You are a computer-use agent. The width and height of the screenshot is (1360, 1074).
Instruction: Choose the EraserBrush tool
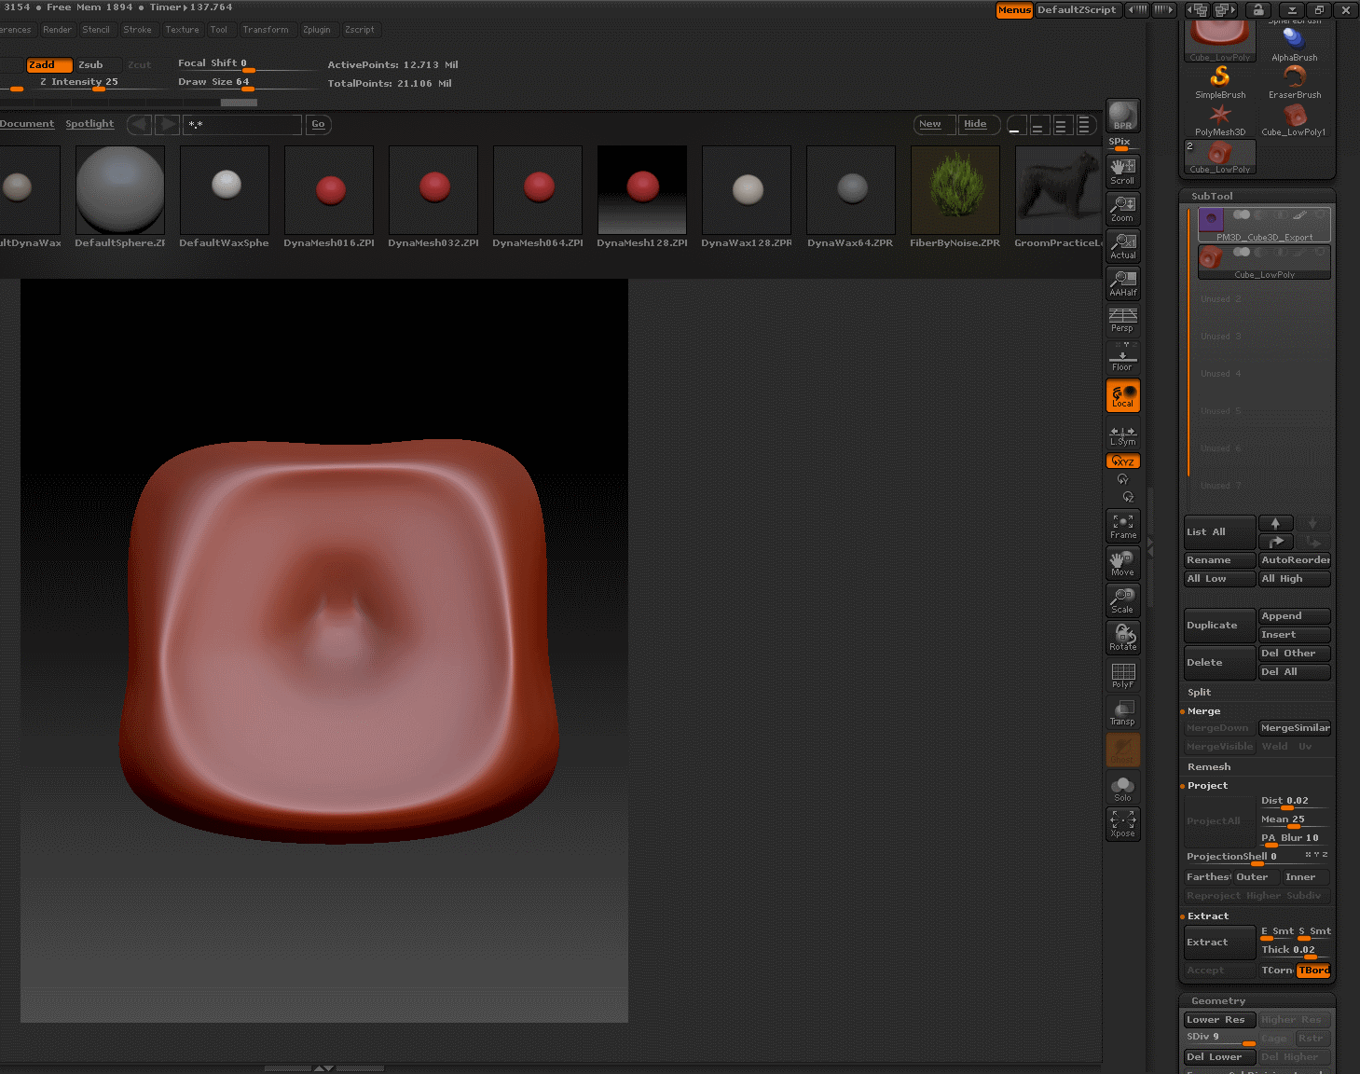point(1294,81)
